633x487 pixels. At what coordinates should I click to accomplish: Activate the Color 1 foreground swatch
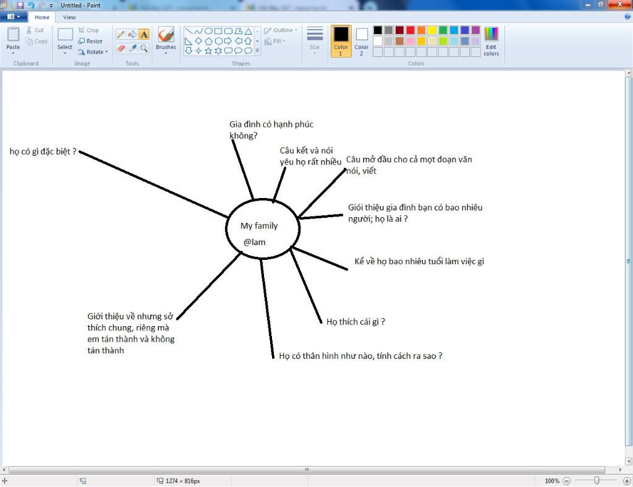(x=341, y=41)
